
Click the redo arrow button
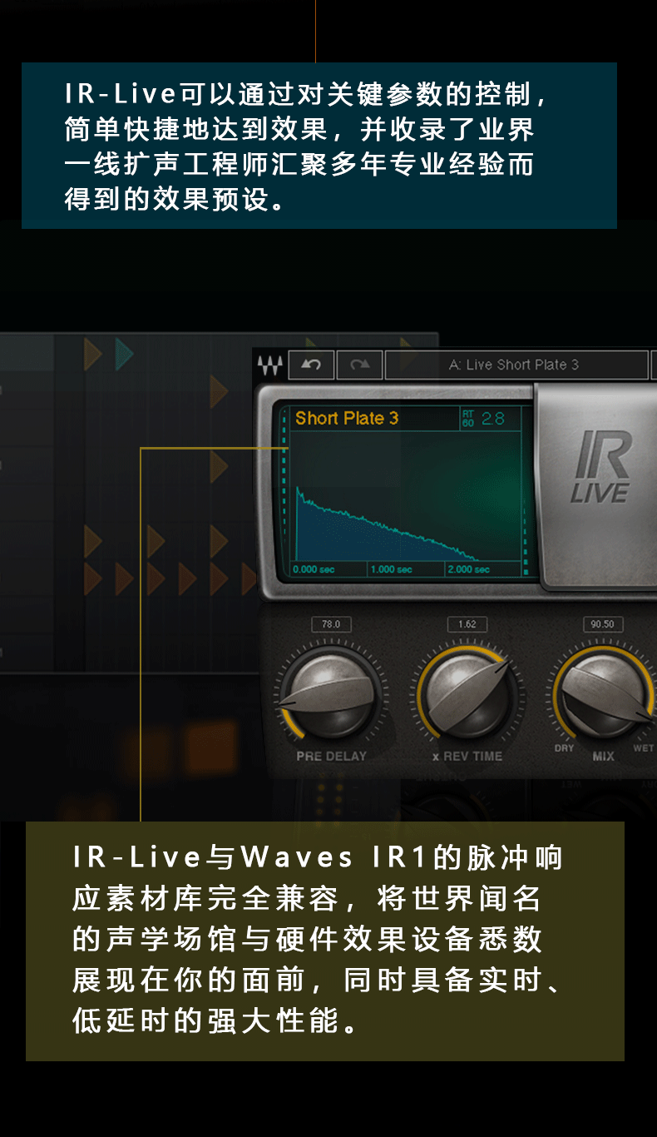(x=360, y=365)
